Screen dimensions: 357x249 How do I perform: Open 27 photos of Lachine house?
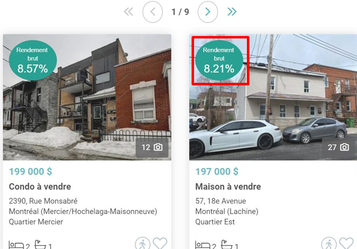(x=338, y=147)
